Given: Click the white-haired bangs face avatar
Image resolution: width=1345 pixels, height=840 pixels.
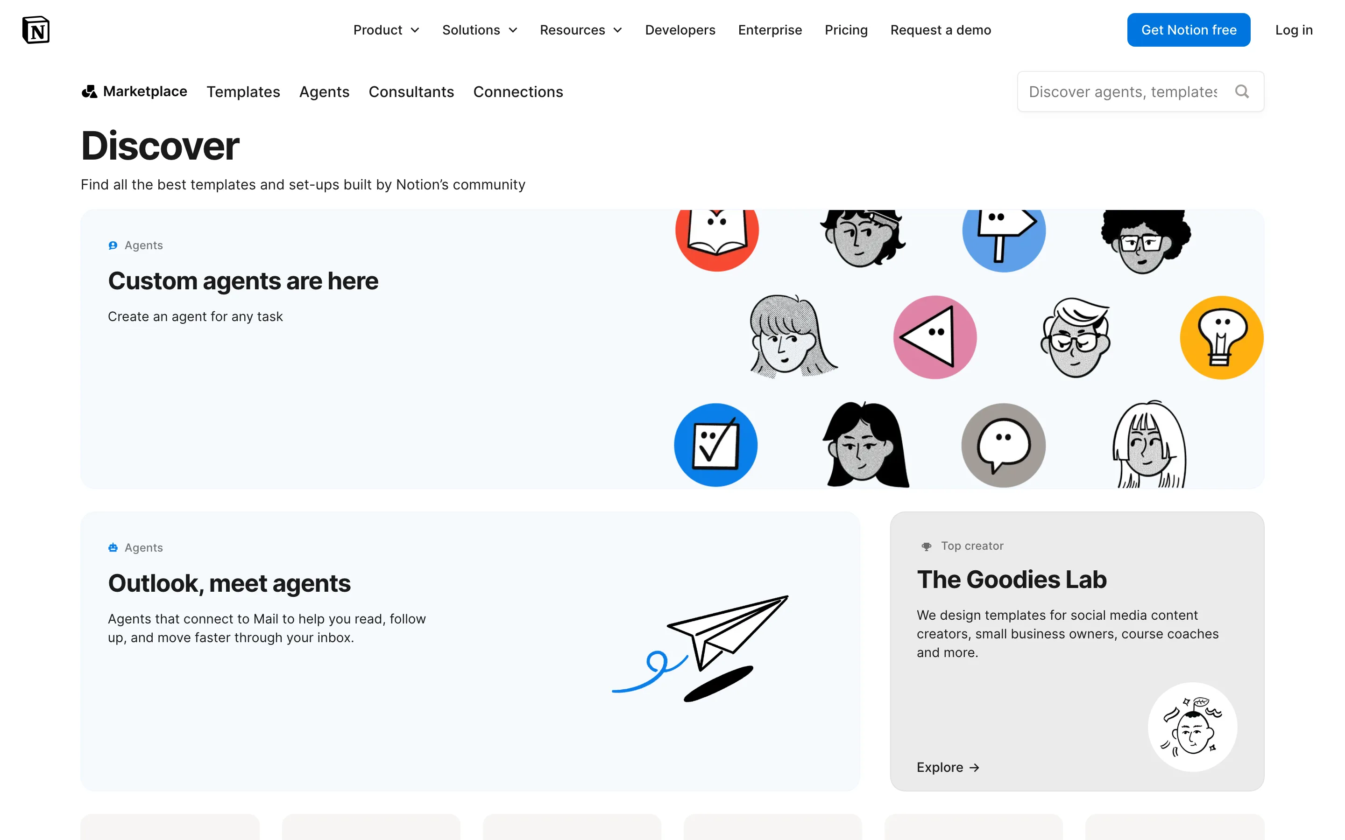Looking at the screenshot, I should [1149, 444].
